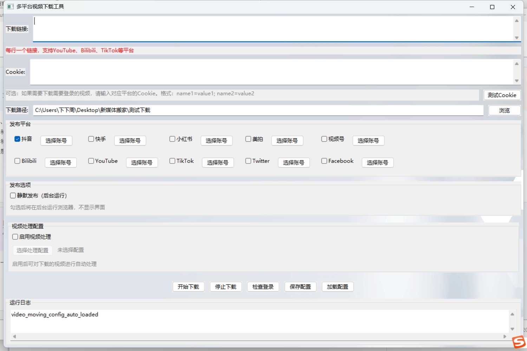Click the app icon in title bar

tap(10, 7)
